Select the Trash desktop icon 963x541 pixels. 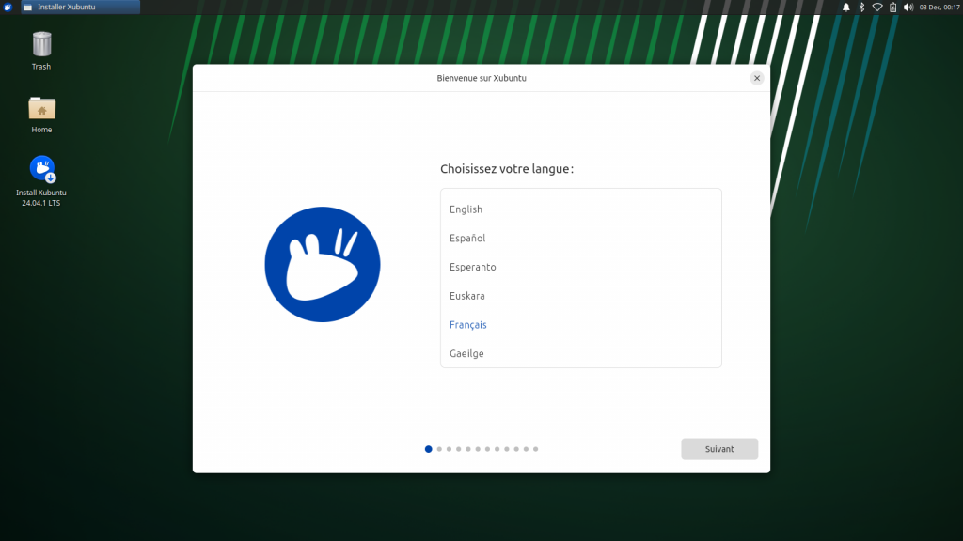(x=41, y=45)
